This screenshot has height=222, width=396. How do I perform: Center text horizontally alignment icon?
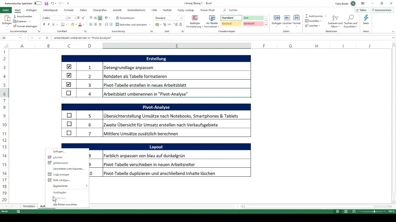[x=96, y=24]
